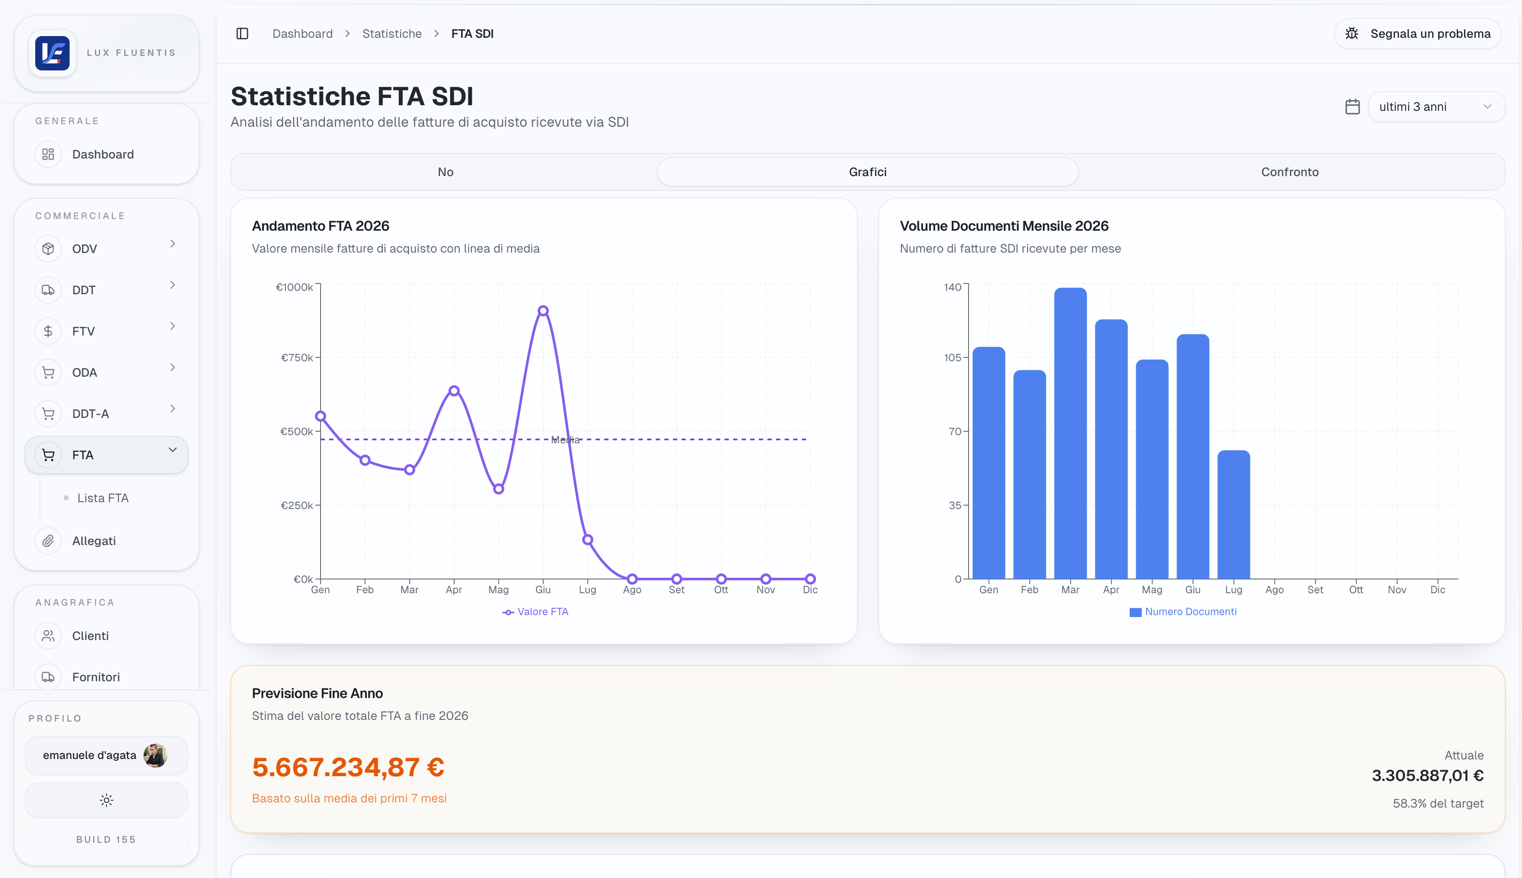
Task: Select the Grafici tab
Action: coord(868,172)
